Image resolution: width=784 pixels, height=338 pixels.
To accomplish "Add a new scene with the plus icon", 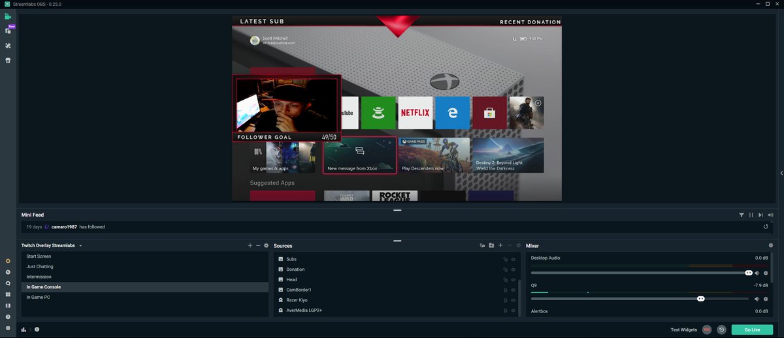I will coord(250,245).
